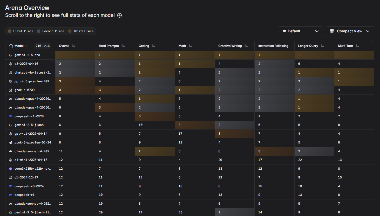Click the Anthropic logo in the overall-rank-11 claude-sonnet row
380x216 pixels.
[11, 151]
